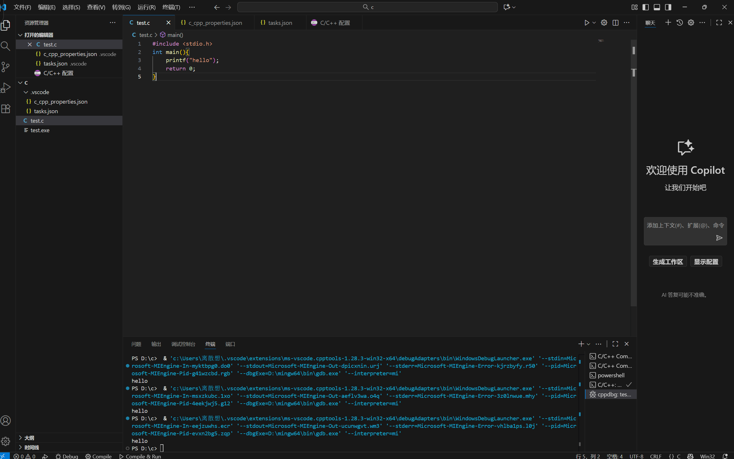Click the editor vertical scrollbar

click(634, 182)
